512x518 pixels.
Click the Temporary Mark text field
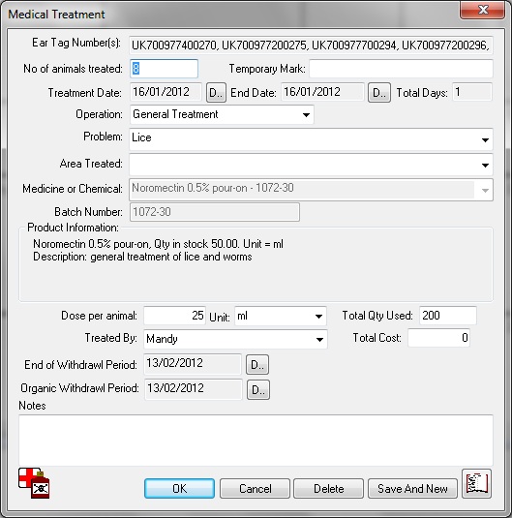[401, 69]
